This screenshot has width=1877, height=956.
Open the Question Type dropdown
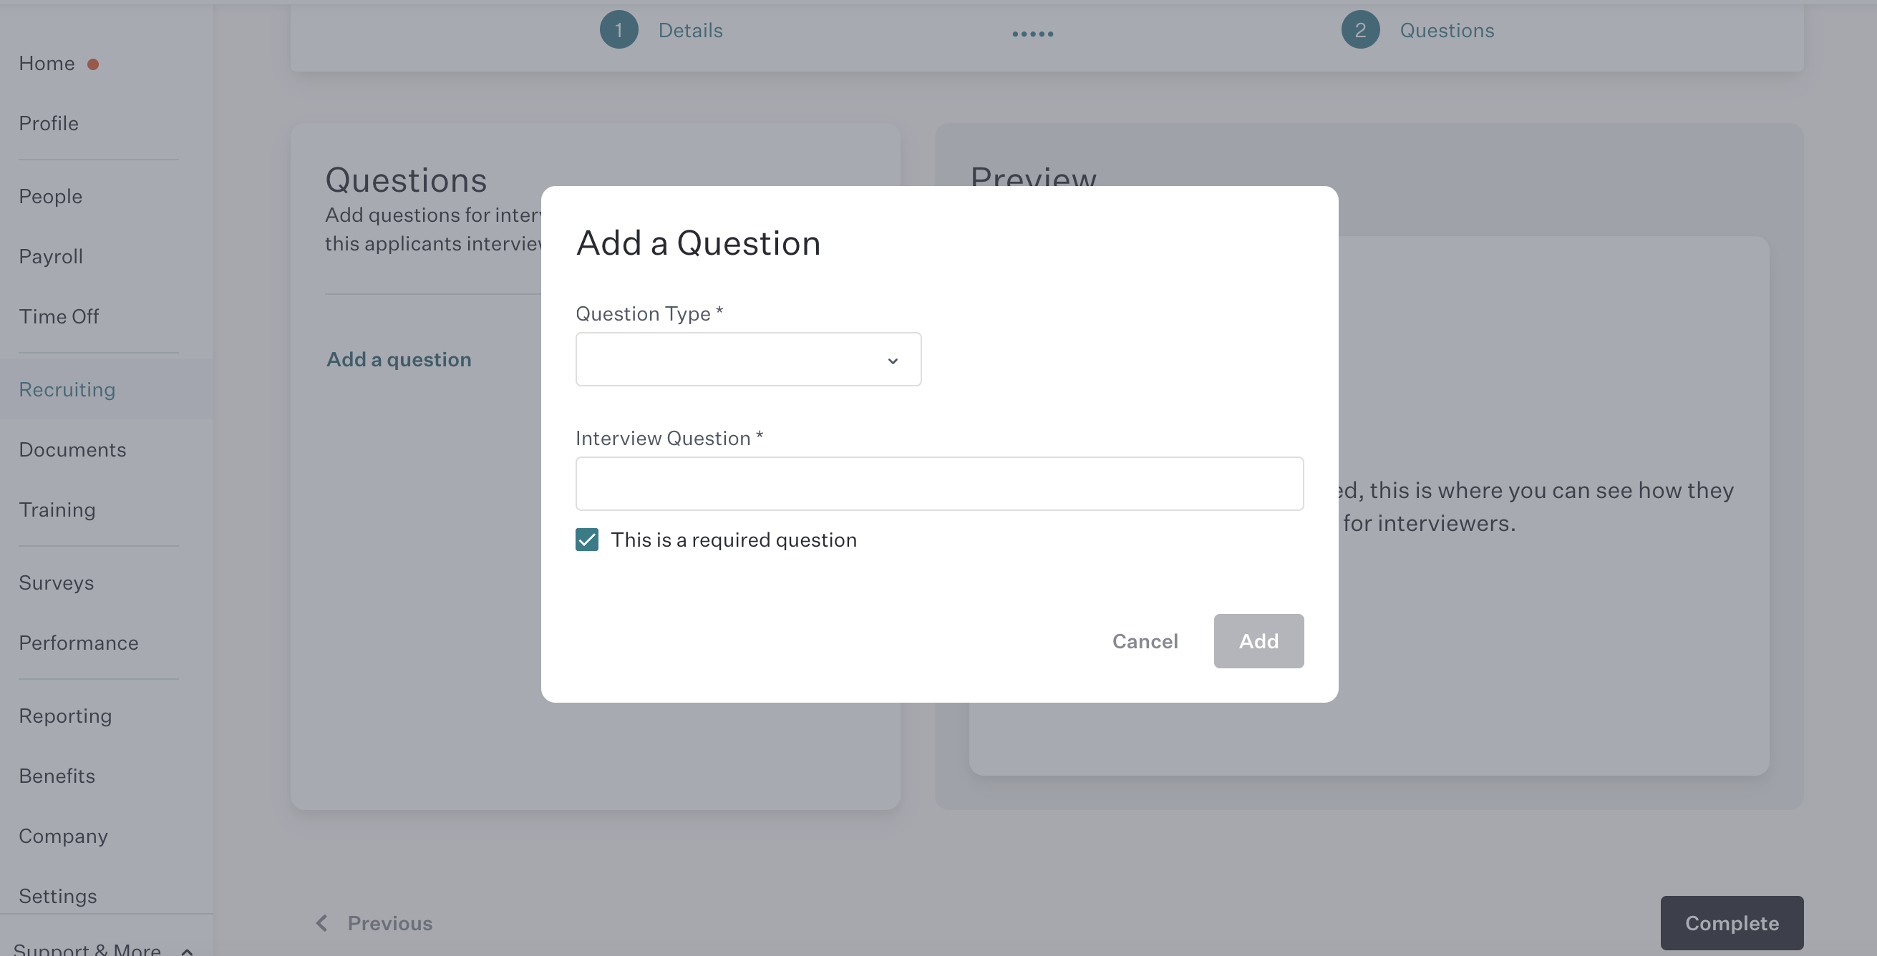click(x=747, y=360)
